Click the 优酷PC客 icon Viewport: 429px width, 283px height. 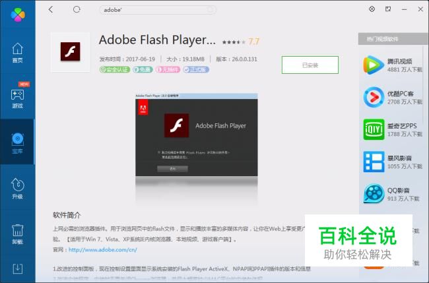(374, 98)
